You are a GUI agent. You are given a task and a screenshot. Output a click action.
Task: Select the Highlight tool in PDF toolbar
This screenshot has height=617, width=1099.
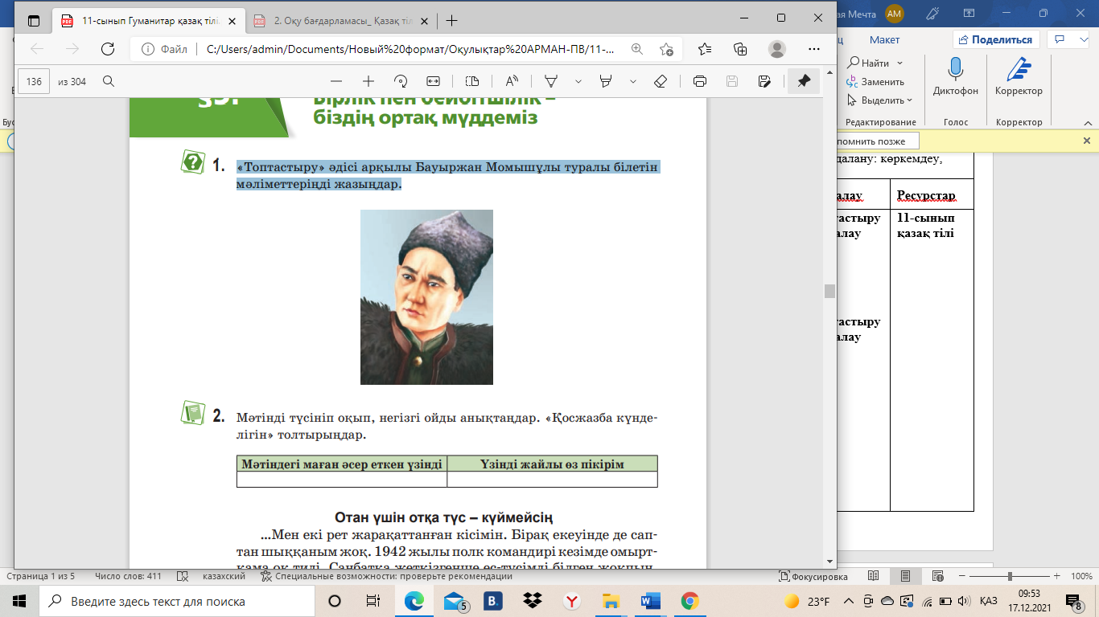[607, 81]
